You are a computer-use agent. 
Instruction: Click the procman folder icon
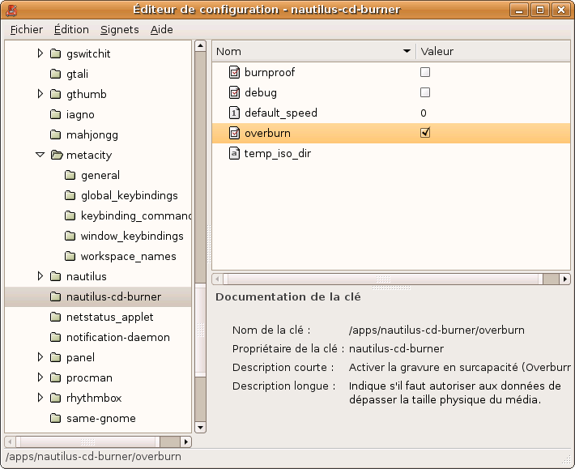click(55, 377)
